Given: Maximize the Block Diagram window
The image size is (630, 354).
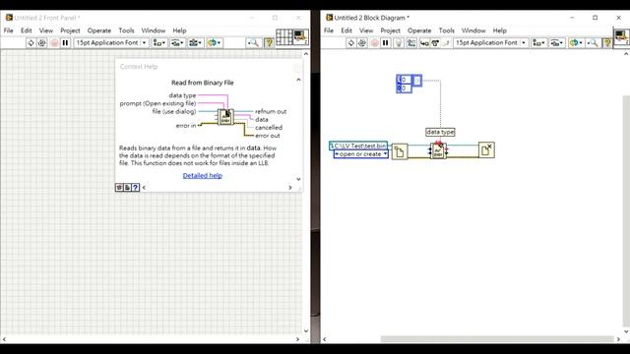Looking at the screenshot, I should coord(595,18).
